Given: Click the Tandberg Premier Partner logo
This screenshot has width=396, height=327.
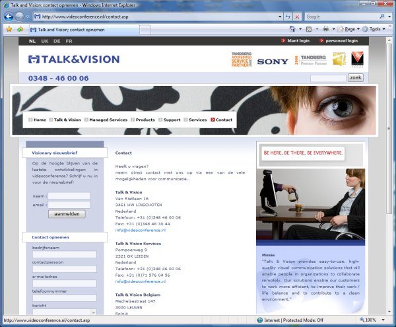Looking at the screenshot, I should point(311,60).
